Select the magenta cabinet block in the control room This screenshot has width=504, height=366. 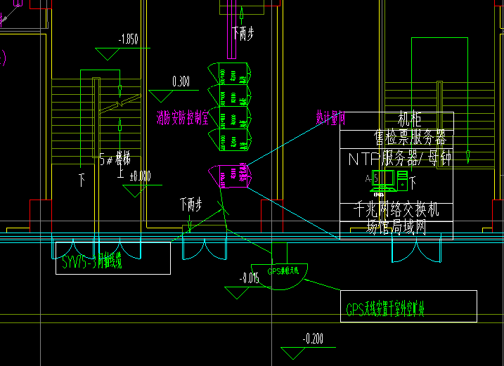pyautogui.click(x=230, y=176)
